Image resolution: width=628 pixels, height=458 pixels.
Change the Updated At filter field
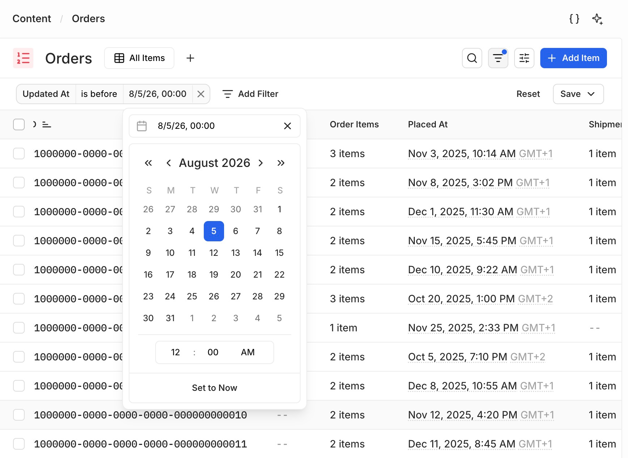(x=46, y=94)
